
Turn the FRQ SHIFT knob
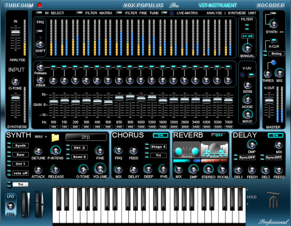40,44
